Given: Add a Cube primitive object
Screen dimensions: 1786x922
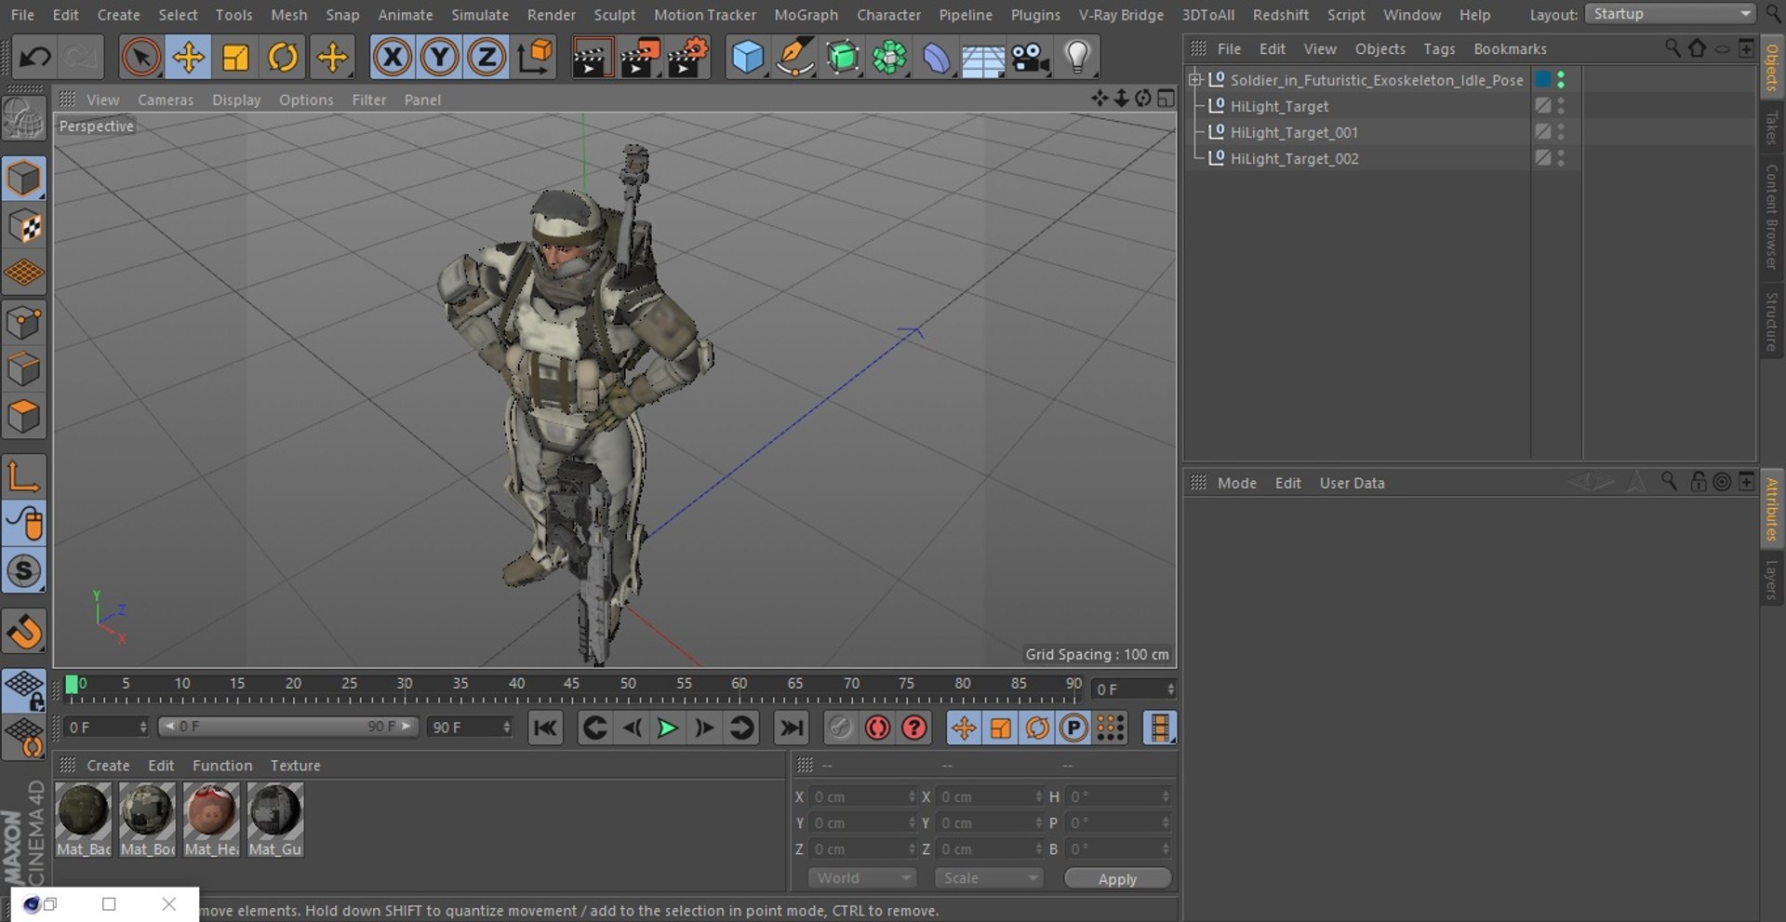Looking at the screenshot, I should coord(748,58).
